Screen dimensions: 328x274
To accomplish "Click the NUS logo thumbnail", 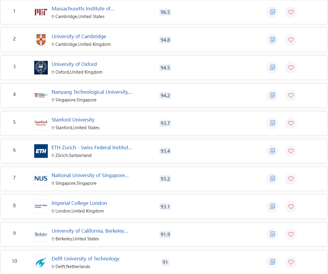I will click(x=41, y=179).
